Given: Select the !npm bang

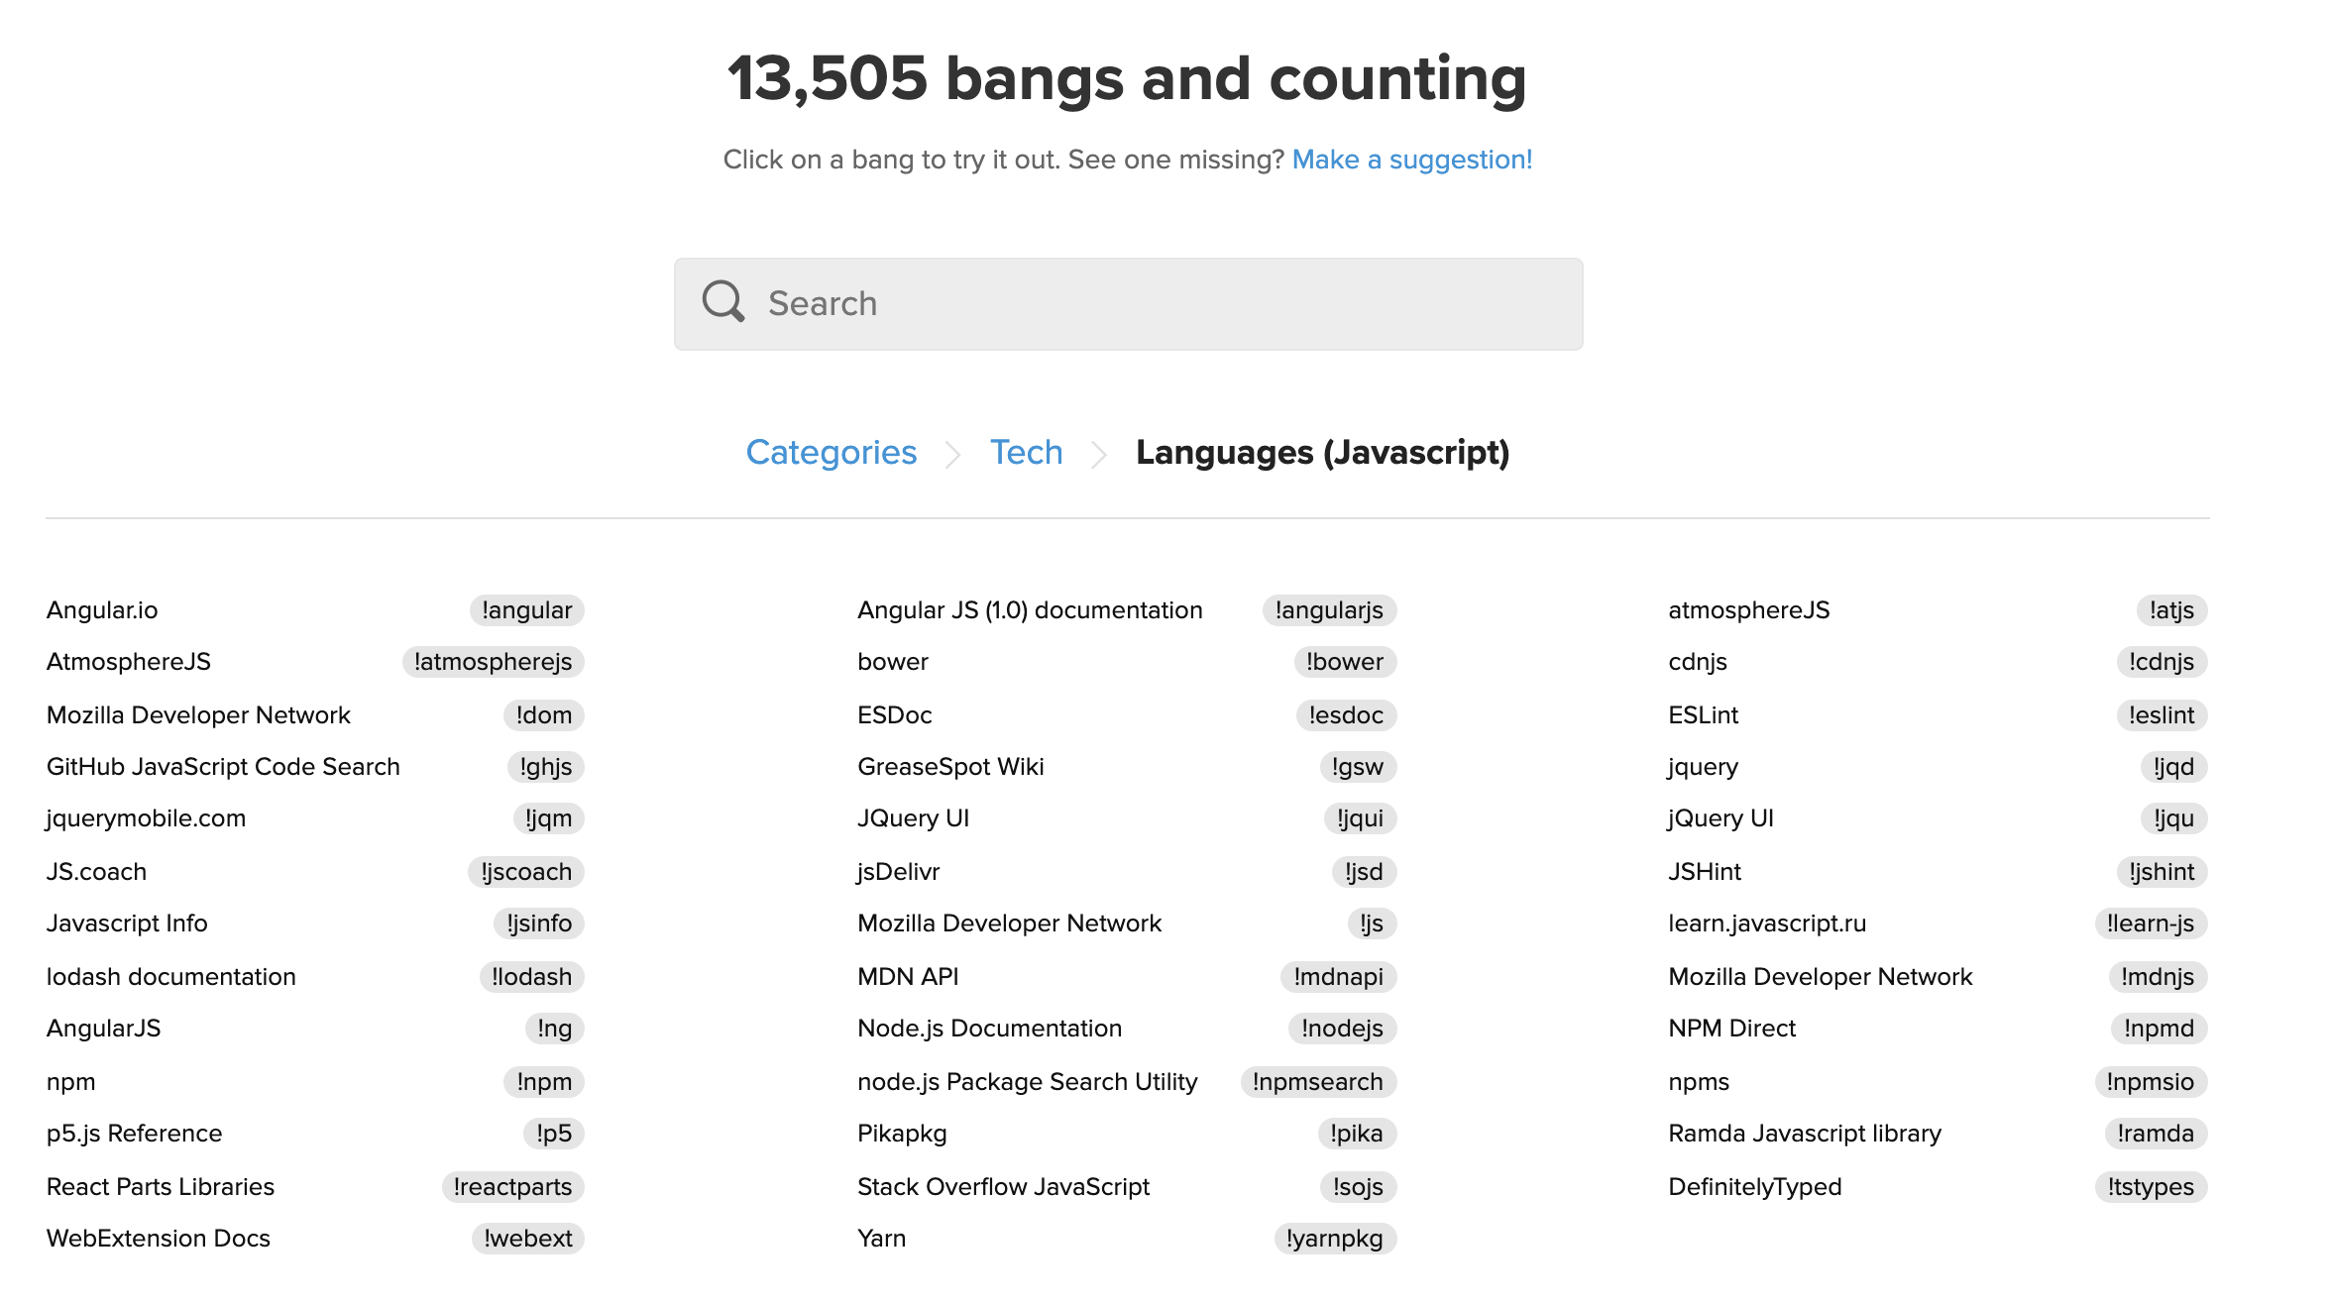Looking at the screenshot, I should coord(543,1082).
